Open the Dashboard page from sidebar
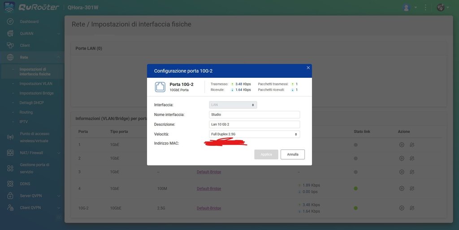Screen dimensions: 459x230 coord(29,21)
